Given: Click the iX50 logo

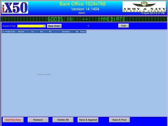Looking at the screenshot, I should click(x=15, y=8).
